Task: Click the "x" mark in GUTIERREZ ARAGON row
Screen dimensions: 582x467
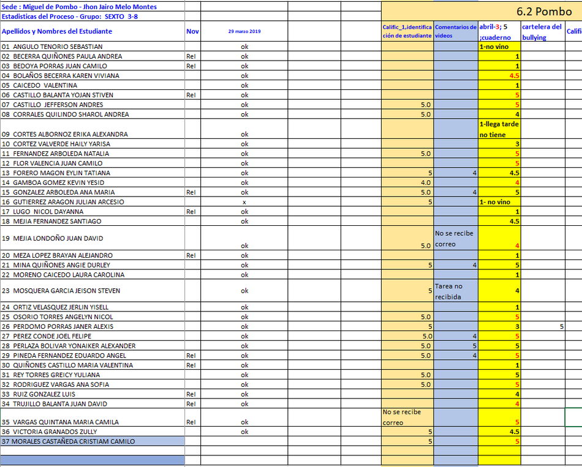Action: point(244,202)
